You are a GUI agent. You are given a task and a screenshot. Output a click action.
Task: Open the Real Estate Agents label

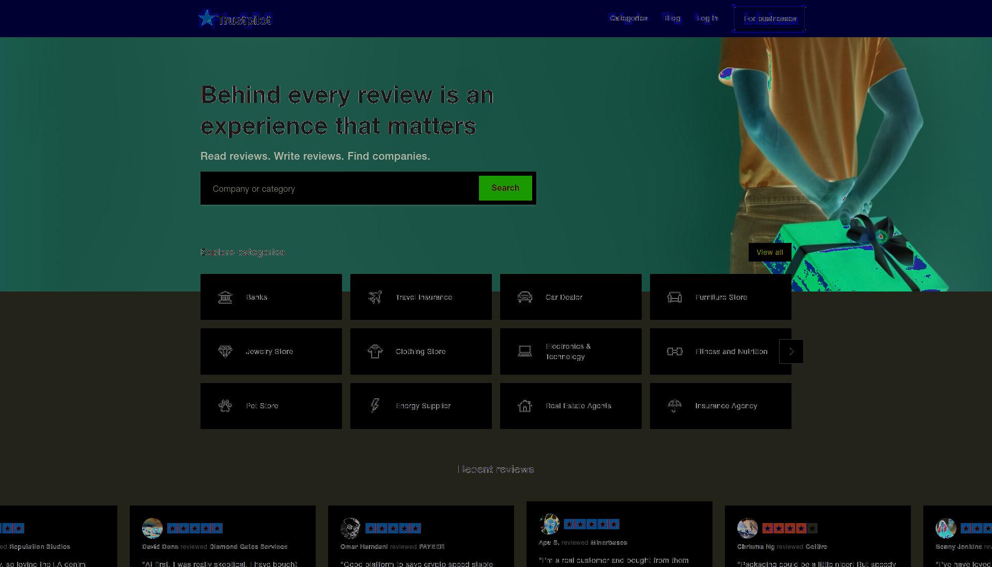pyautogui.click(x=578, y=406)
